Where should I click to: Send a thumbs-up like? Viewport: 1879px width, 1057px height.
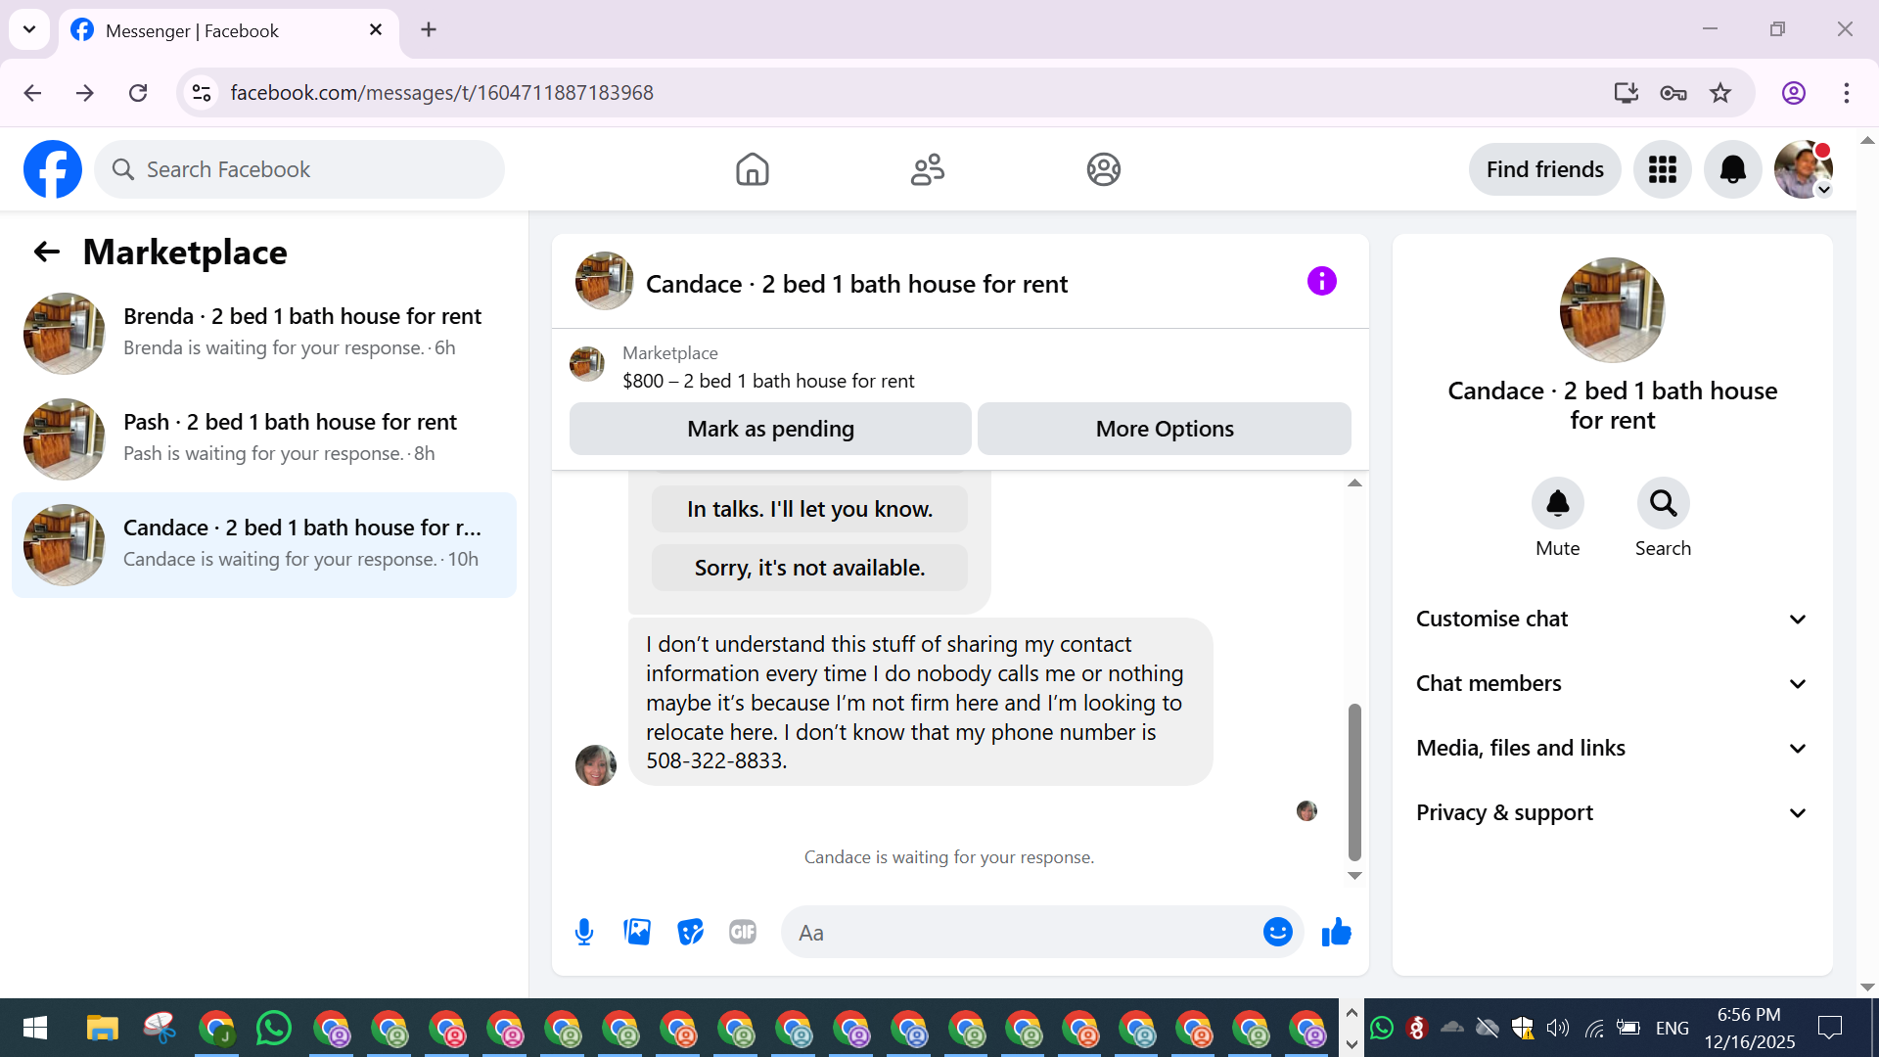click(x=1336, y=932)
